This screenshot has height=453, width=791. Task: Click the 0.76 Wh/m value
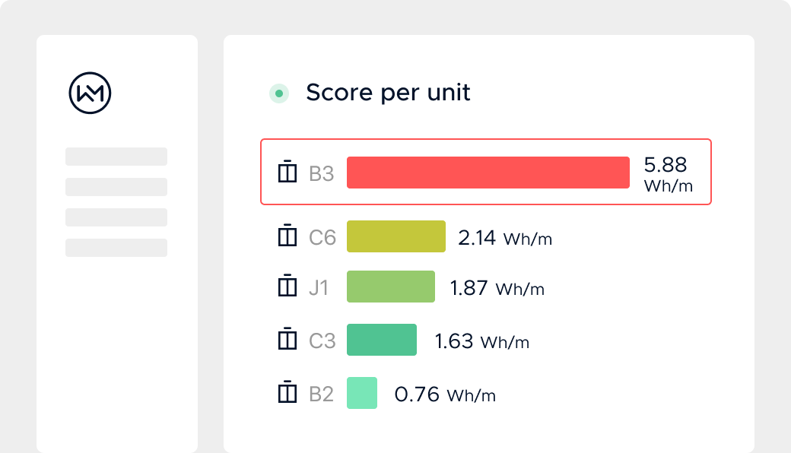(x=445, y=394)
